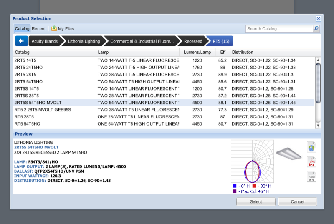Open the PDF spec sheet icon

pos(311,162)
